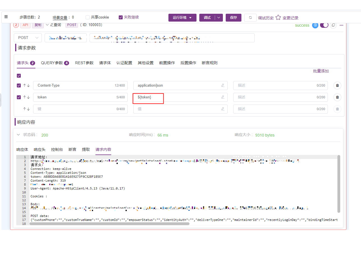Click 批量添加 link

tap(321, 71)
